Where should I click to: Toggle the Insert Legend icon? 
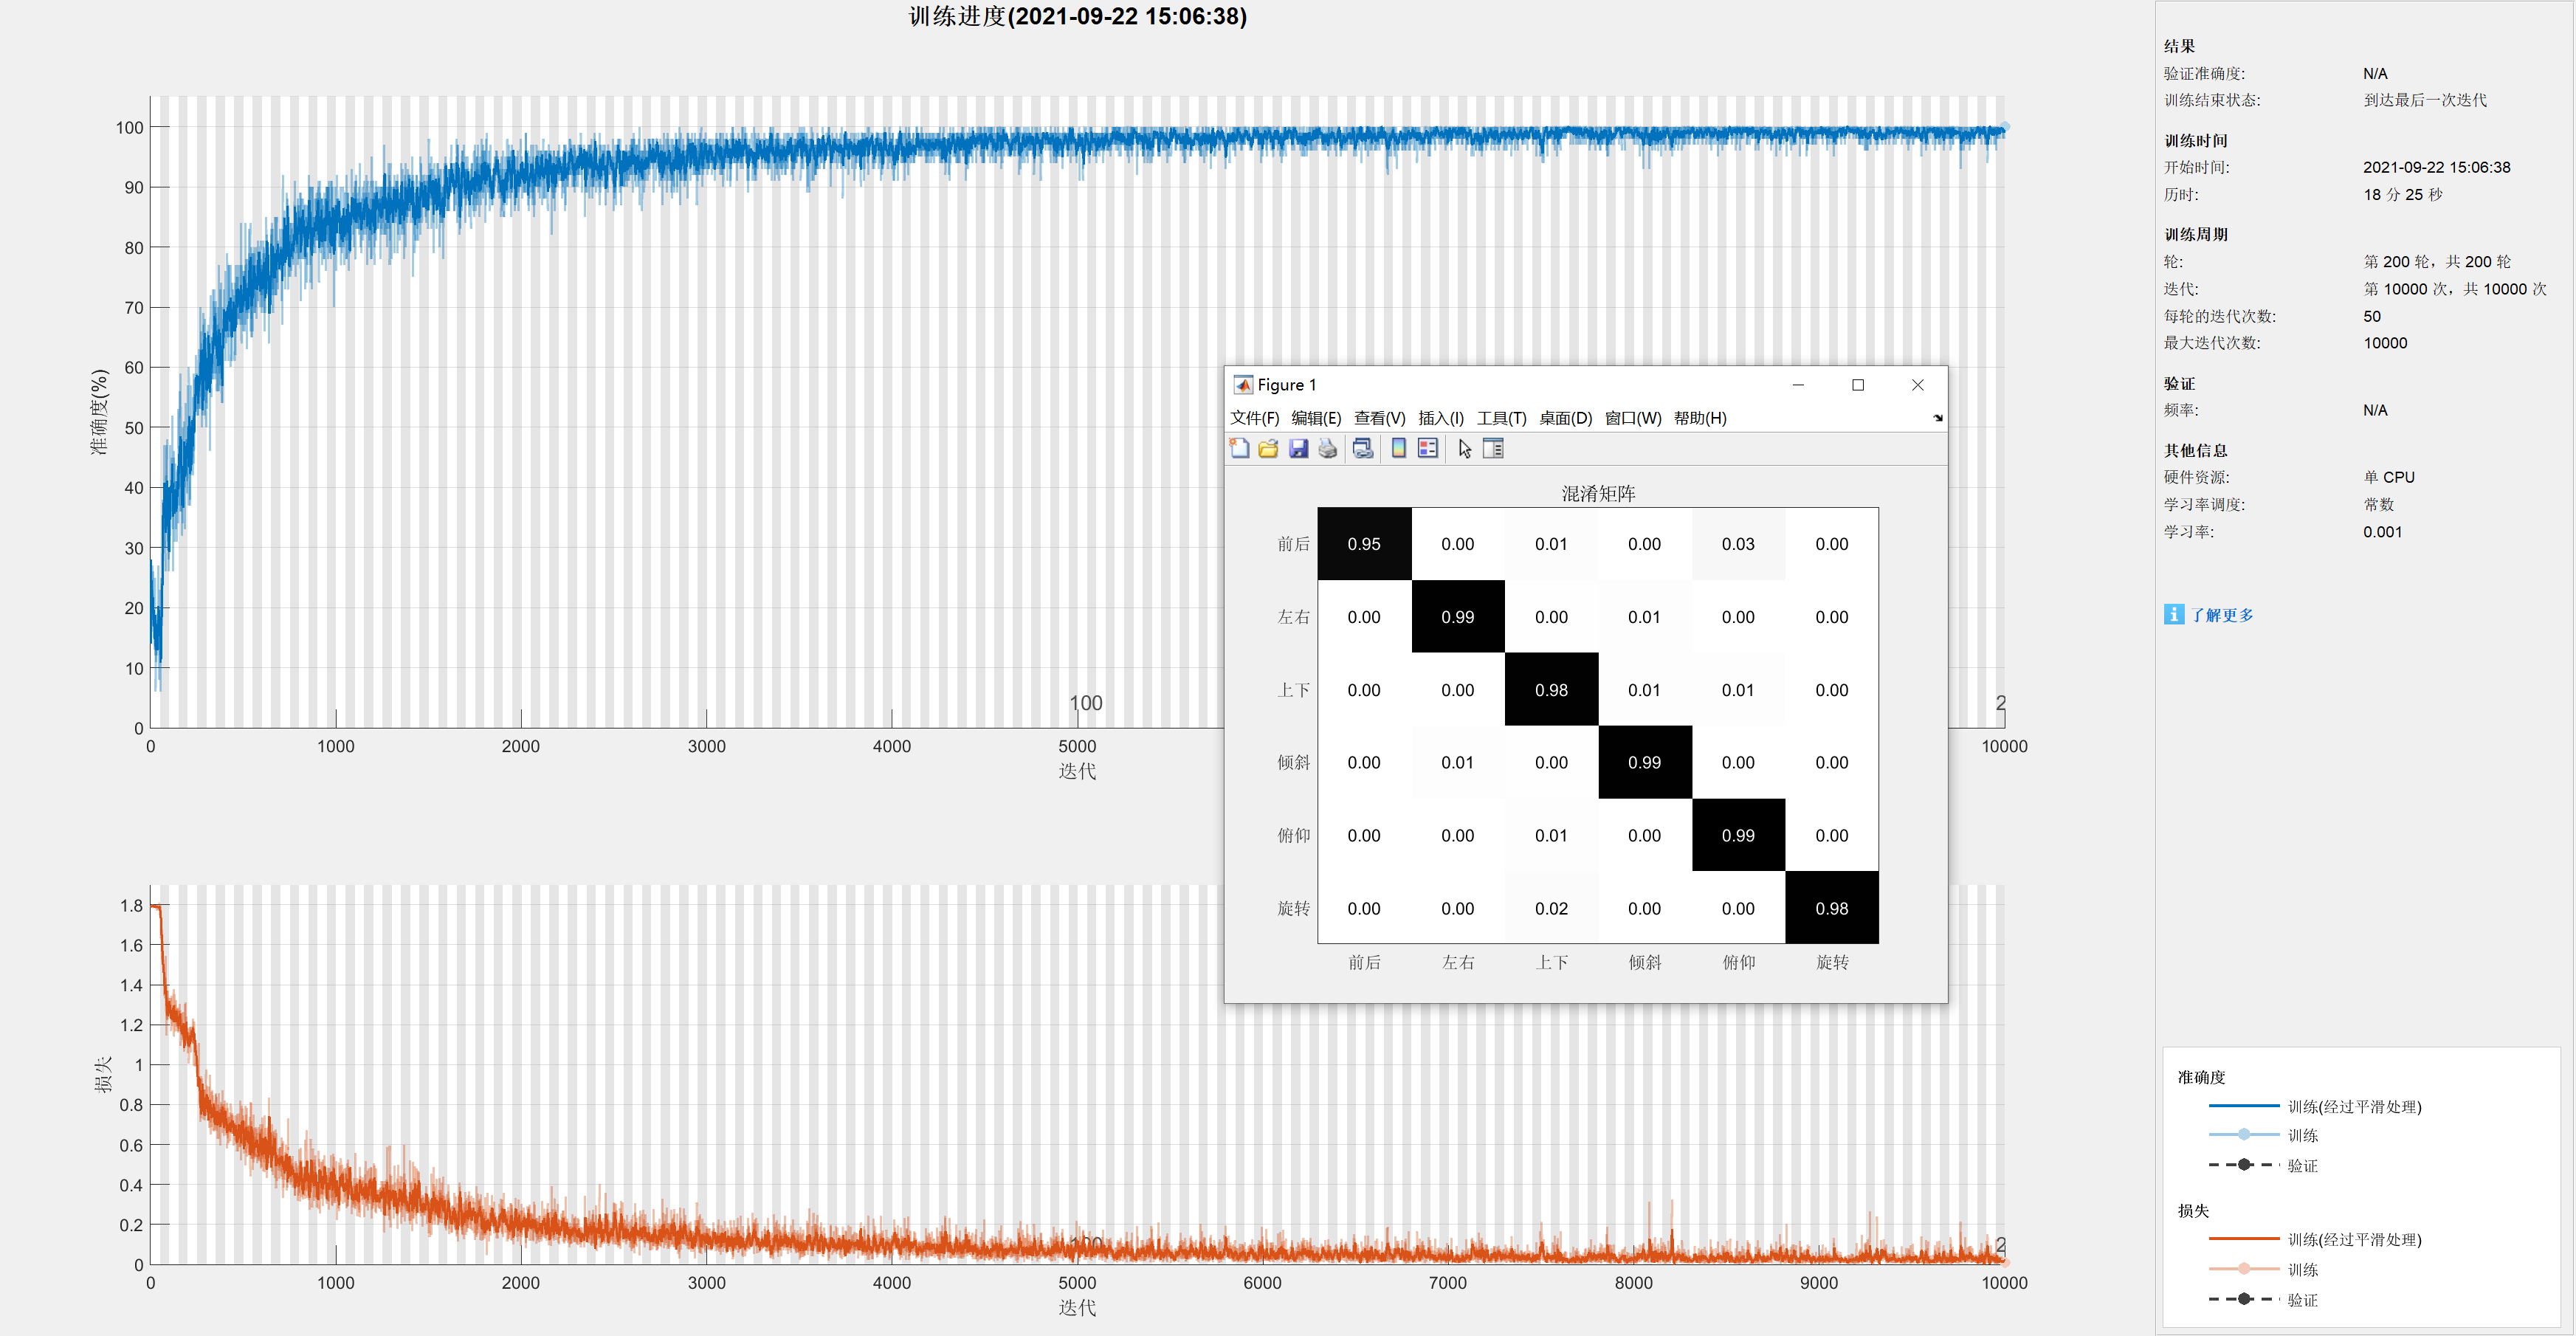pos(1428,449)
